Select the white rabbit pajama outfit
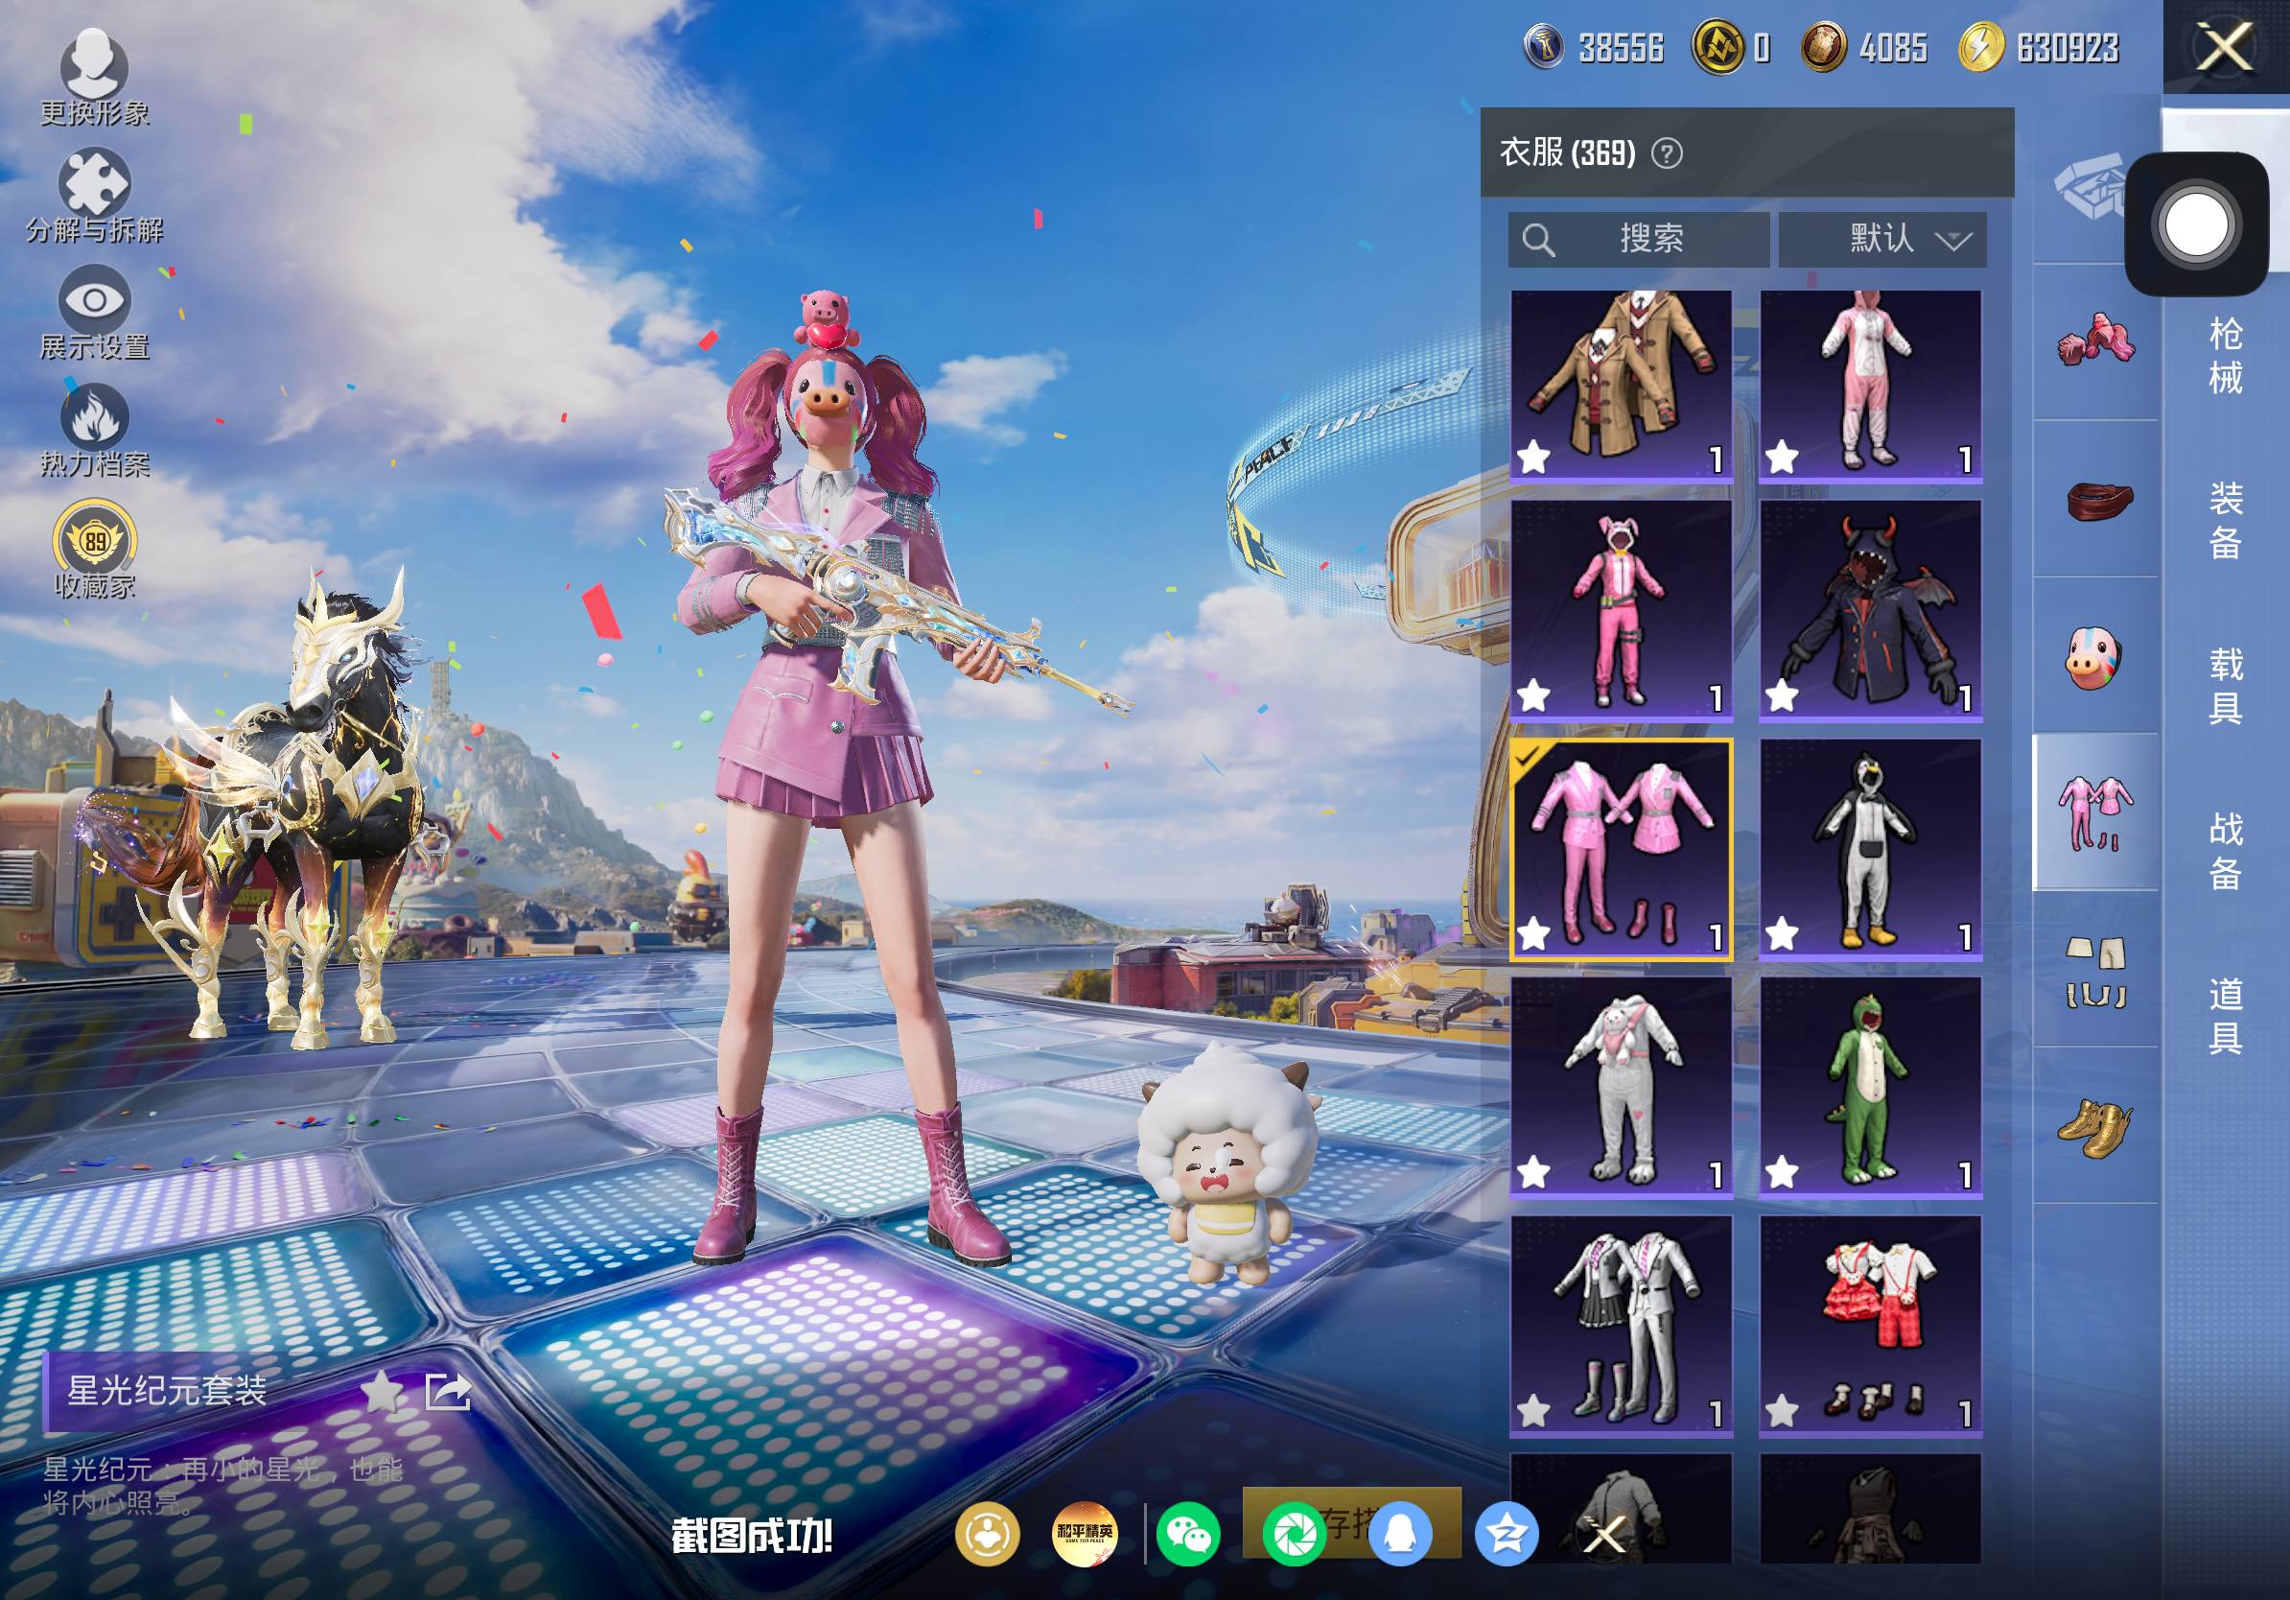2290x1600 pixels. click(x=1622, y=1086)
